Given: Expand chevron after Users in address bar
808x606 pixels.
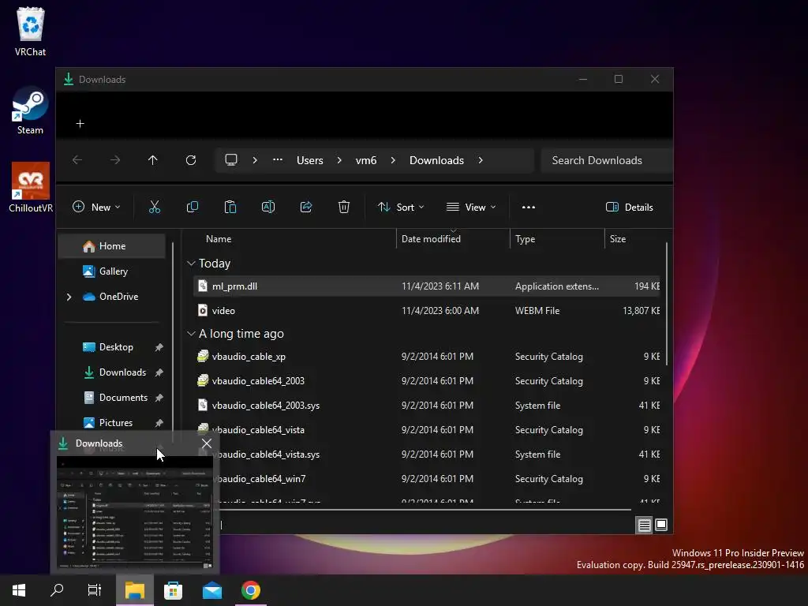Looking at the screenshot, I should click(x=339, y=160).
